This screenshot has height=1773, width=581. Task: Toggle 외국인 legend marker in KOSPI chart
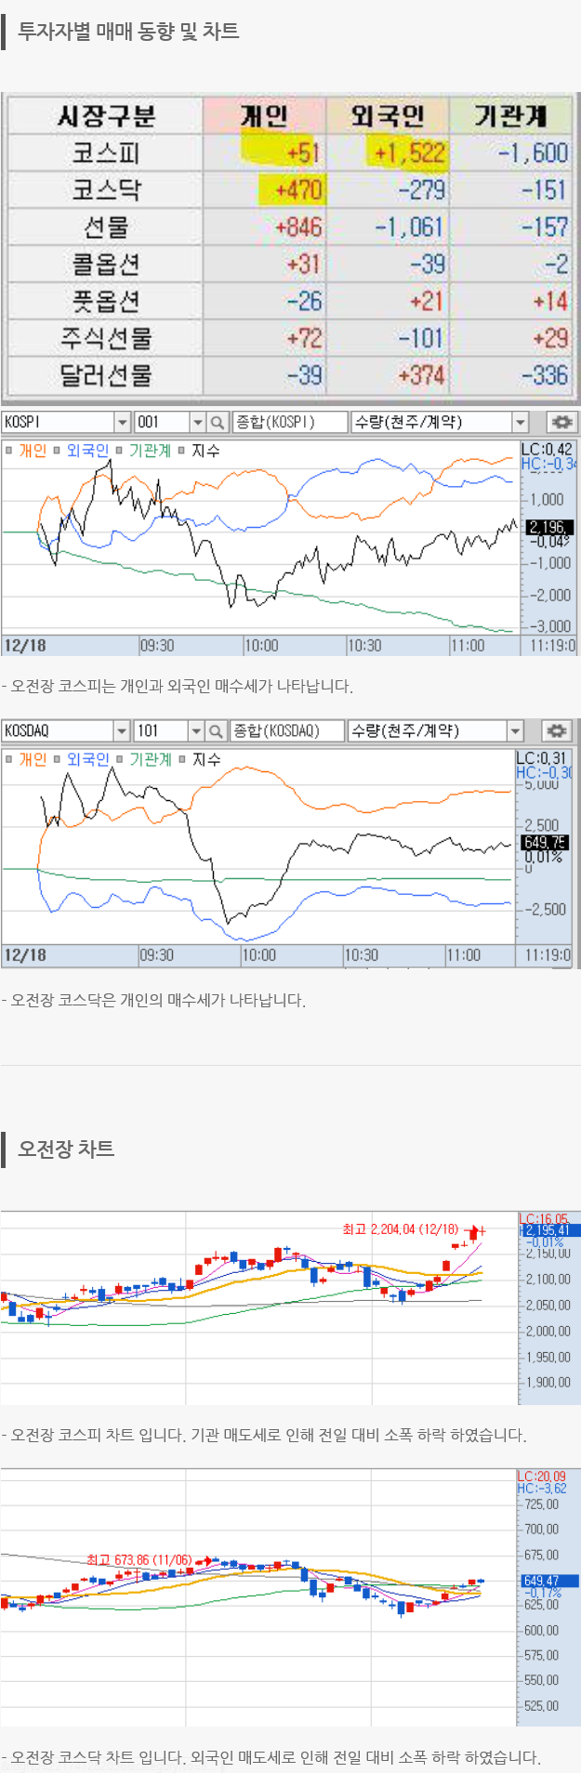(57, 451)
